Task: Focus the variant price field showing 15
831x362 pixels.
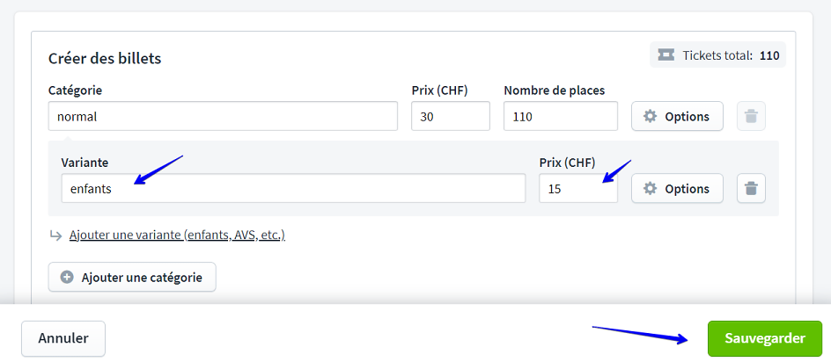Action: coord(577,188)
